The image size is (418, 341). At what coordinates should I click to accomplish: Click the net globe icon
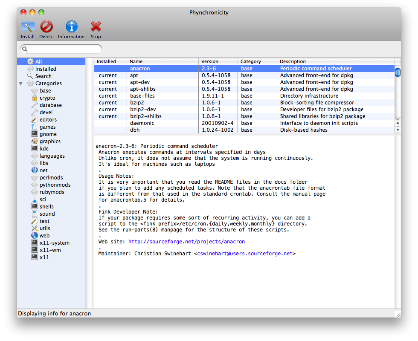35,170
